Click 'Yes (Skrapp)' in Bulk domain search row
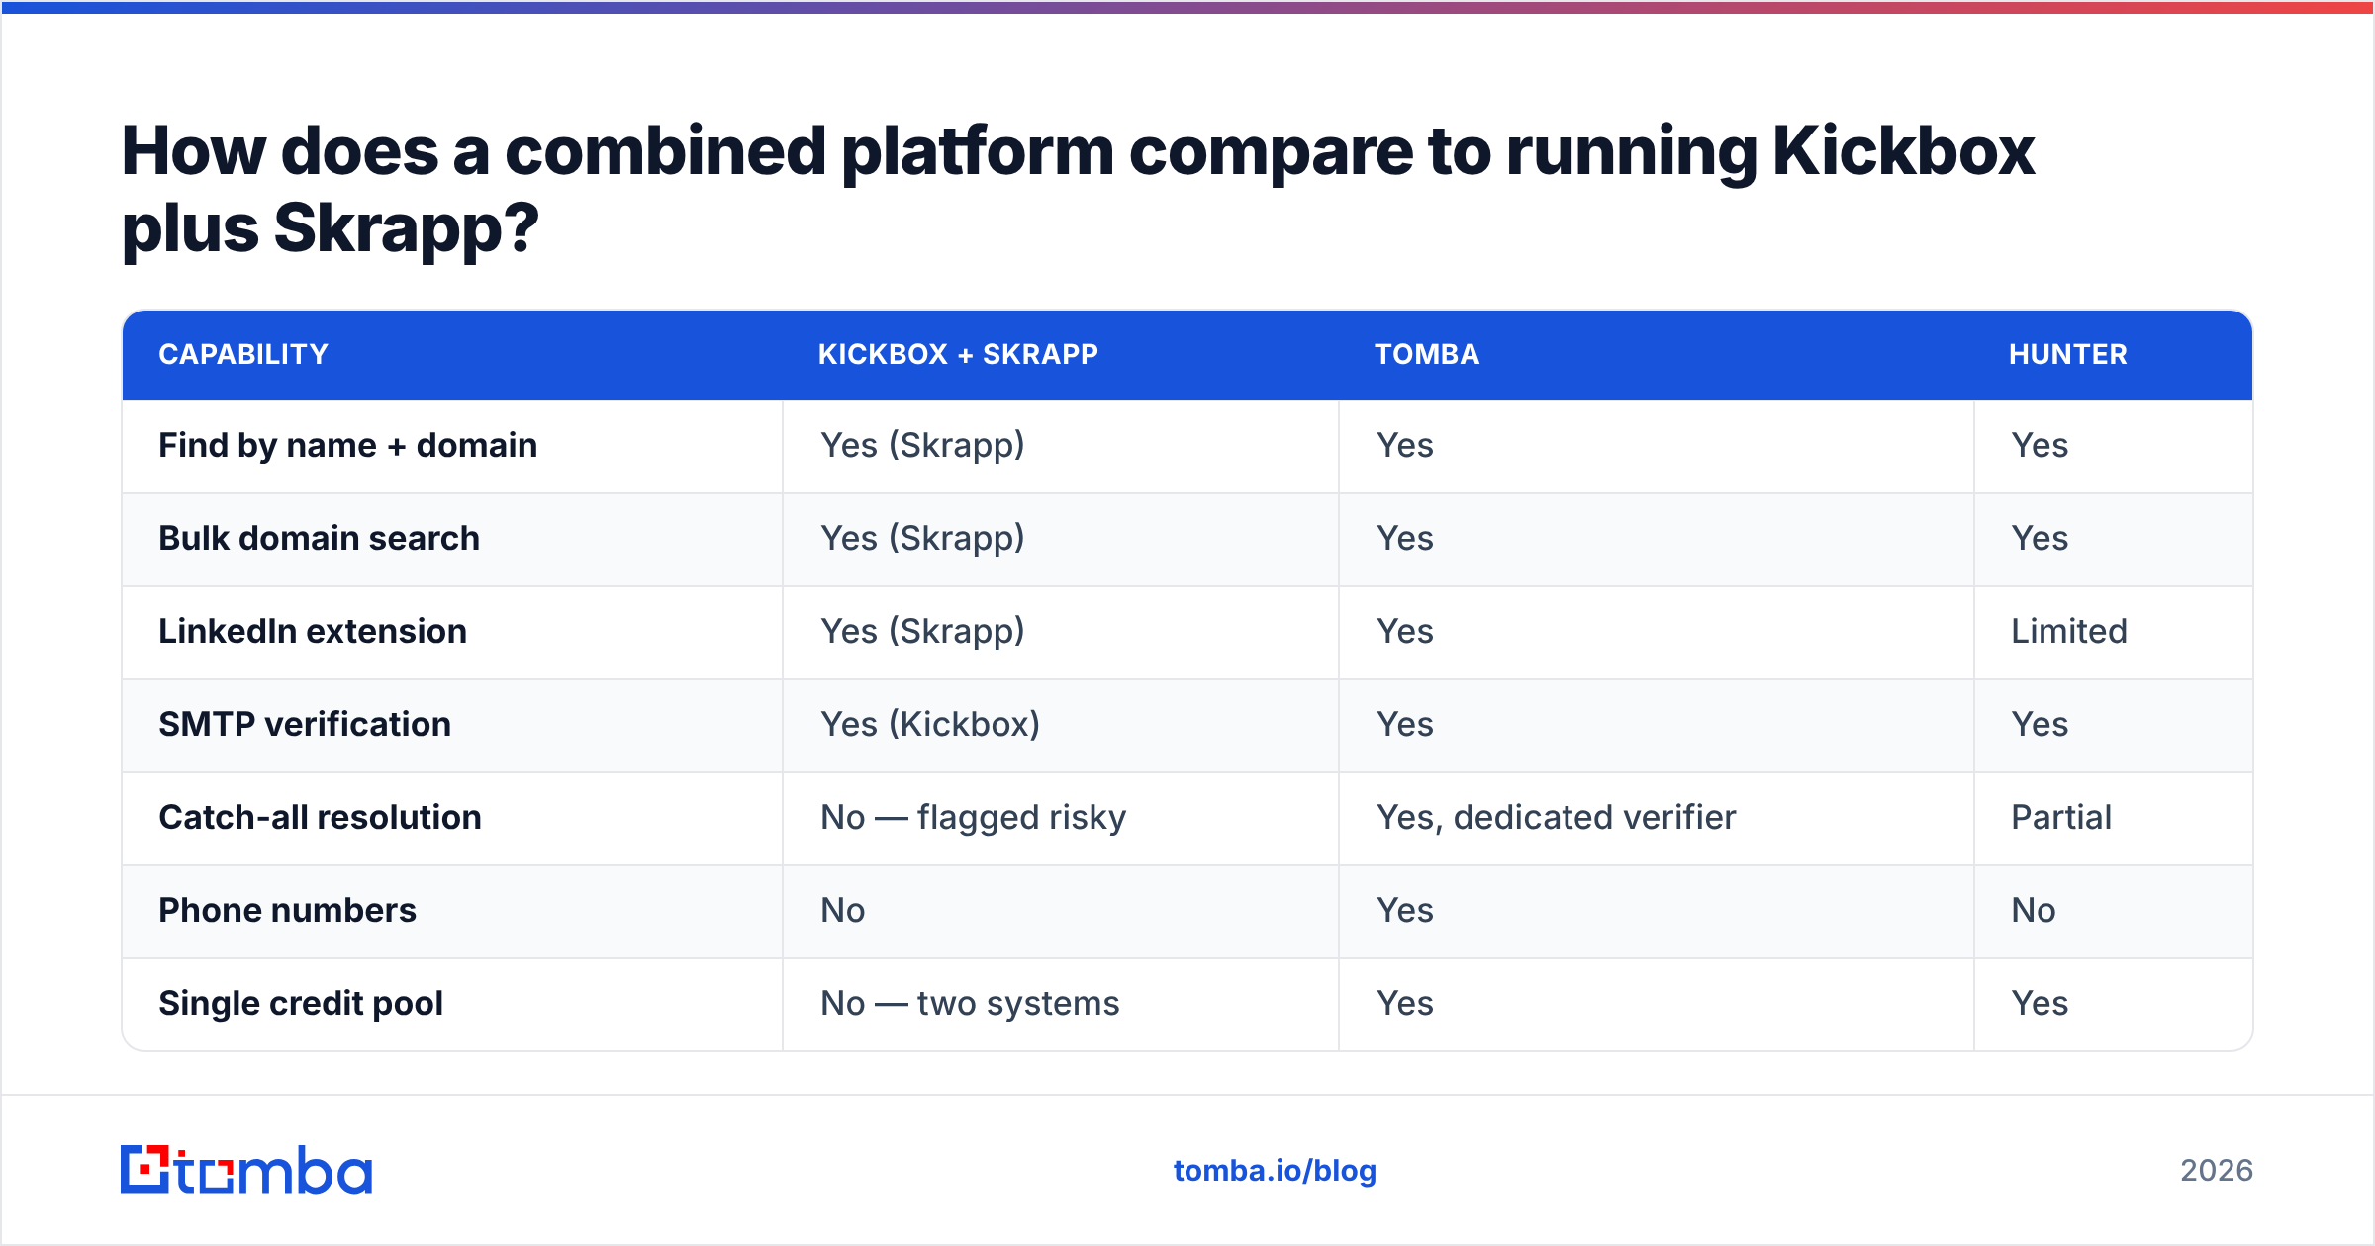The height and width of the screenshot is (1246, 2375). click(x=923, y=539)
